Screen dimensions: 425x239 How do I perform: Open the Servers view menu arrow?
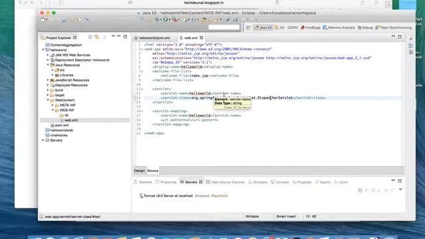(x=400, y=190)
